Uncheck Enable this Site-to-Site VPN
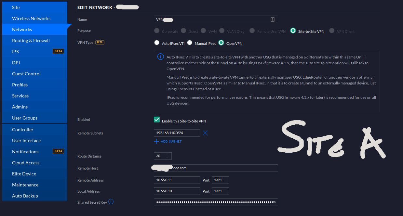This screenshot has width=403, height=216. pos(157,120)
